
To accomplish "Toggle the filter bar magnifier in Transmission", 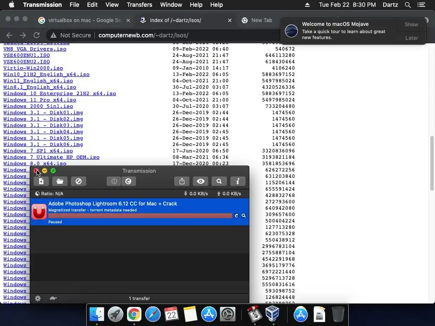I will coord(219,181).
